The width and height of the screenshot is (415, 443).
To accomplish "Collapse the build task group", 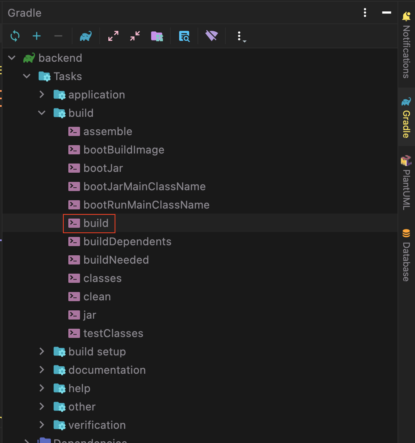I will pos(42,113).
